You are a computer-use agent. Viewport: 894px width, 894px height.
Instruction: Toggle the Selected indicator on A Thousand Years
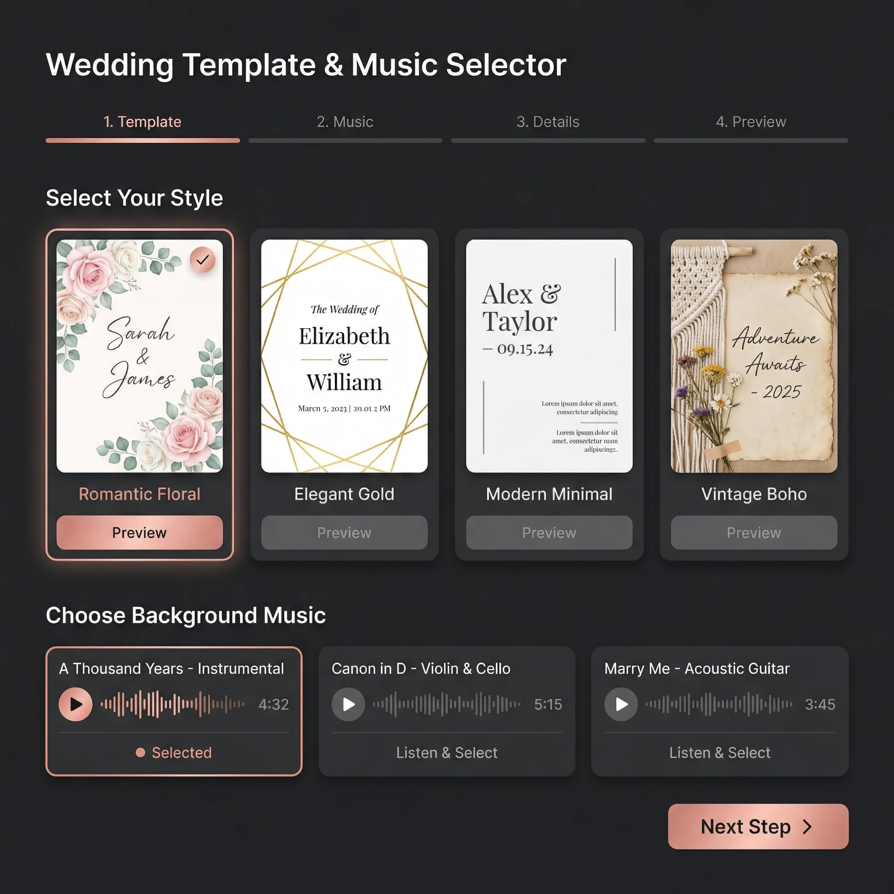click(x=175, y=753)
